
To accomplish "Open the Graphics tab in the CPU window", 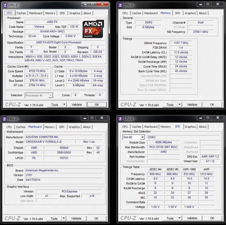I will [x=75, y=13].
